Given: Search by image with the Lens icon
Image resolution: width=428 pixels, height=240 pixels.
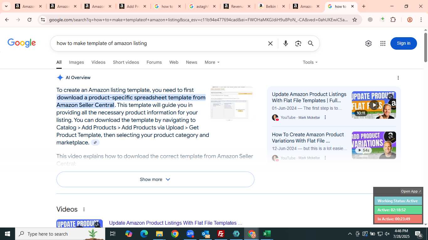Looking at the screenshot, I should coord(298,43).
